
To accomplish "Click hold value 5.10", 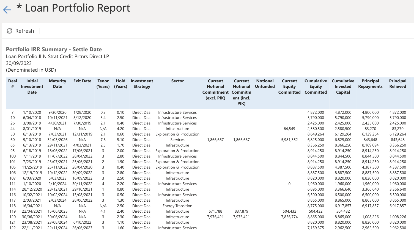I will (120, 140).
